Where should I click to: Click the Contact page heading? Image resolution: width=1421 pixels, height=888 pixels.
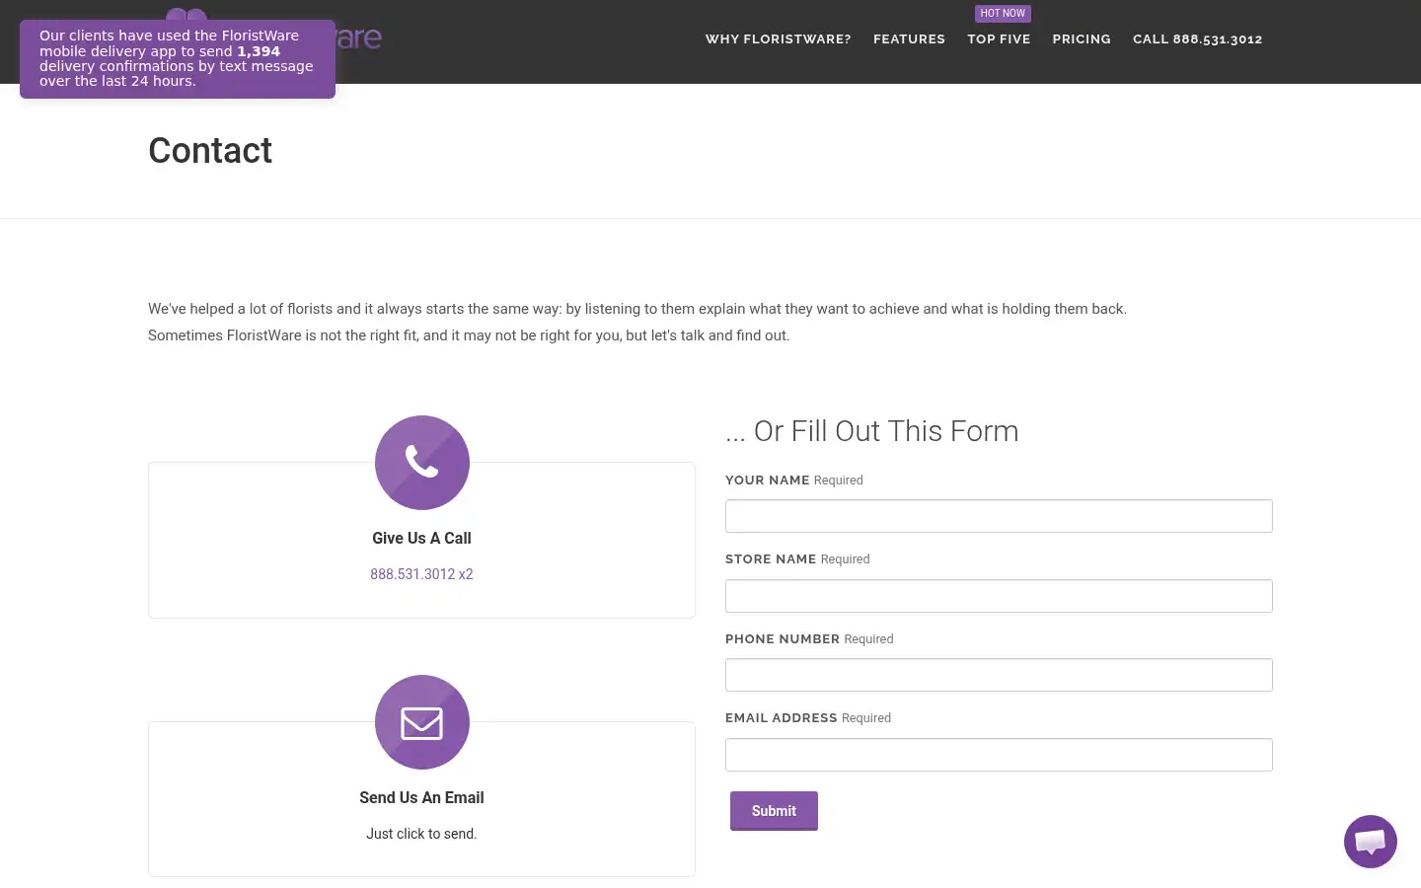210,151
